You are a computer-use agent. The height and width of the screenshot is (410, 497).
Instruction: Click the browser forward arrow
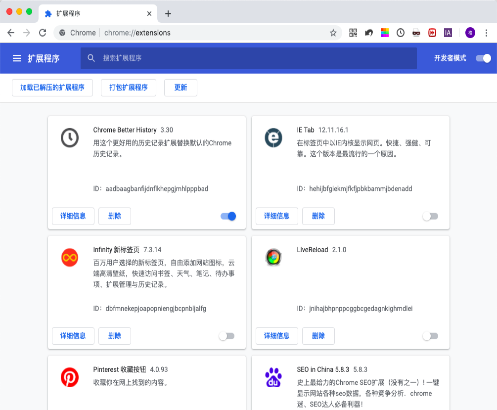coord(27,33)
